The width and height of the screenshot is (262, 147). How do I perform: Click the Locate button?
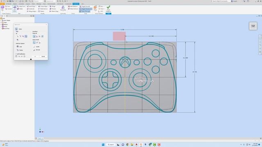pyautogui.click(x=36, y=47)
